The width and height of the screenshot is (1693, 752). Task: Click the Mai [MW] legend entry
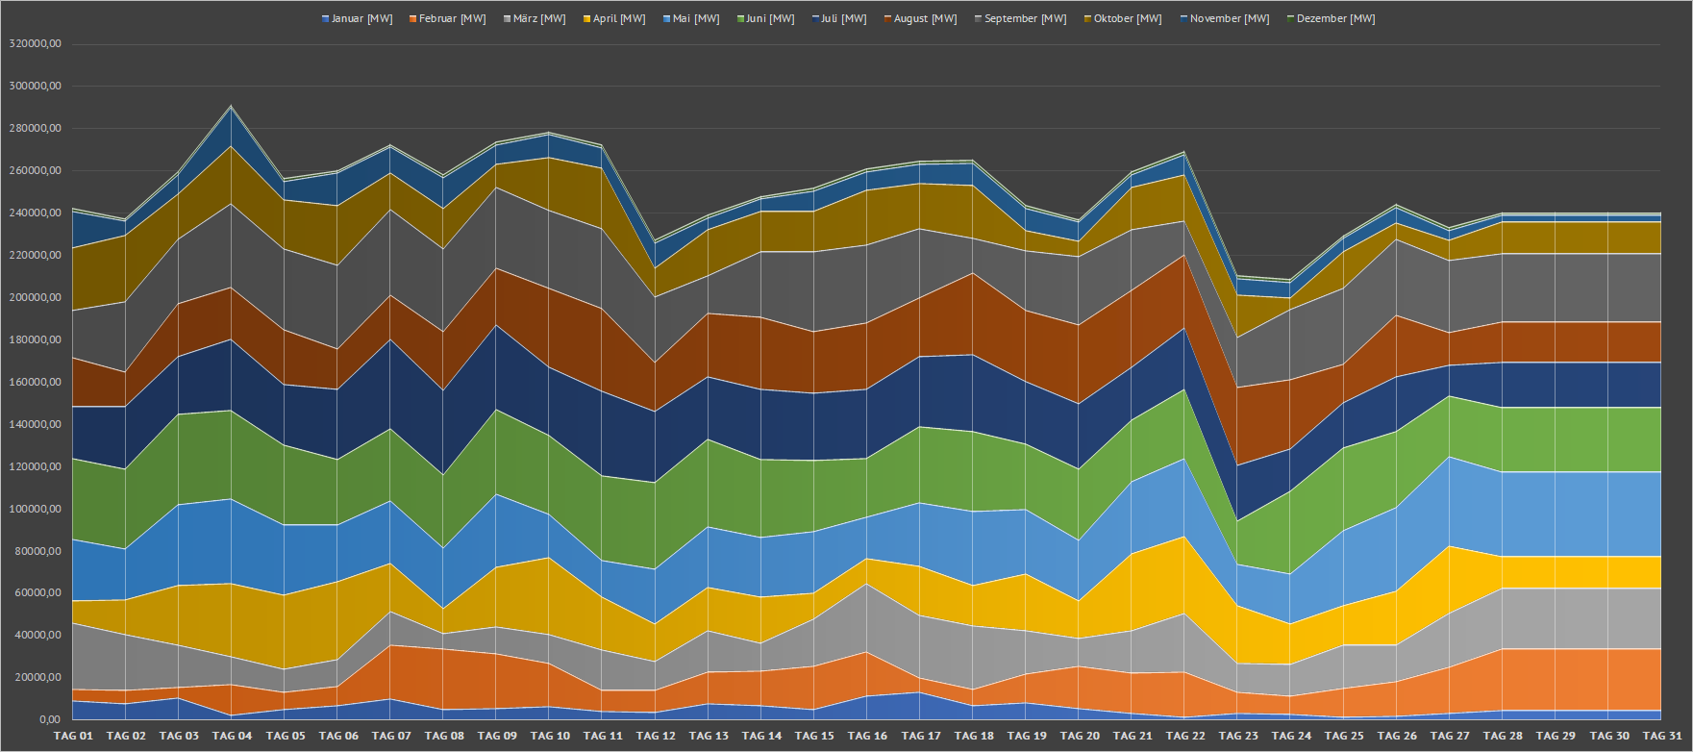point(696,19)
